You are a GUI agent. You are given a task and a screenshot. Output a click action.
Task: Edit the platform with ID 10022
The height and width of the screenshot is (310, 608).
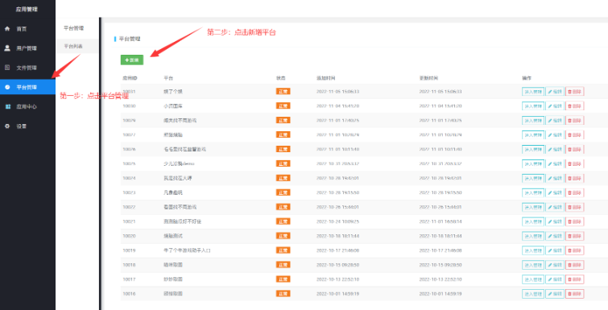555,207
